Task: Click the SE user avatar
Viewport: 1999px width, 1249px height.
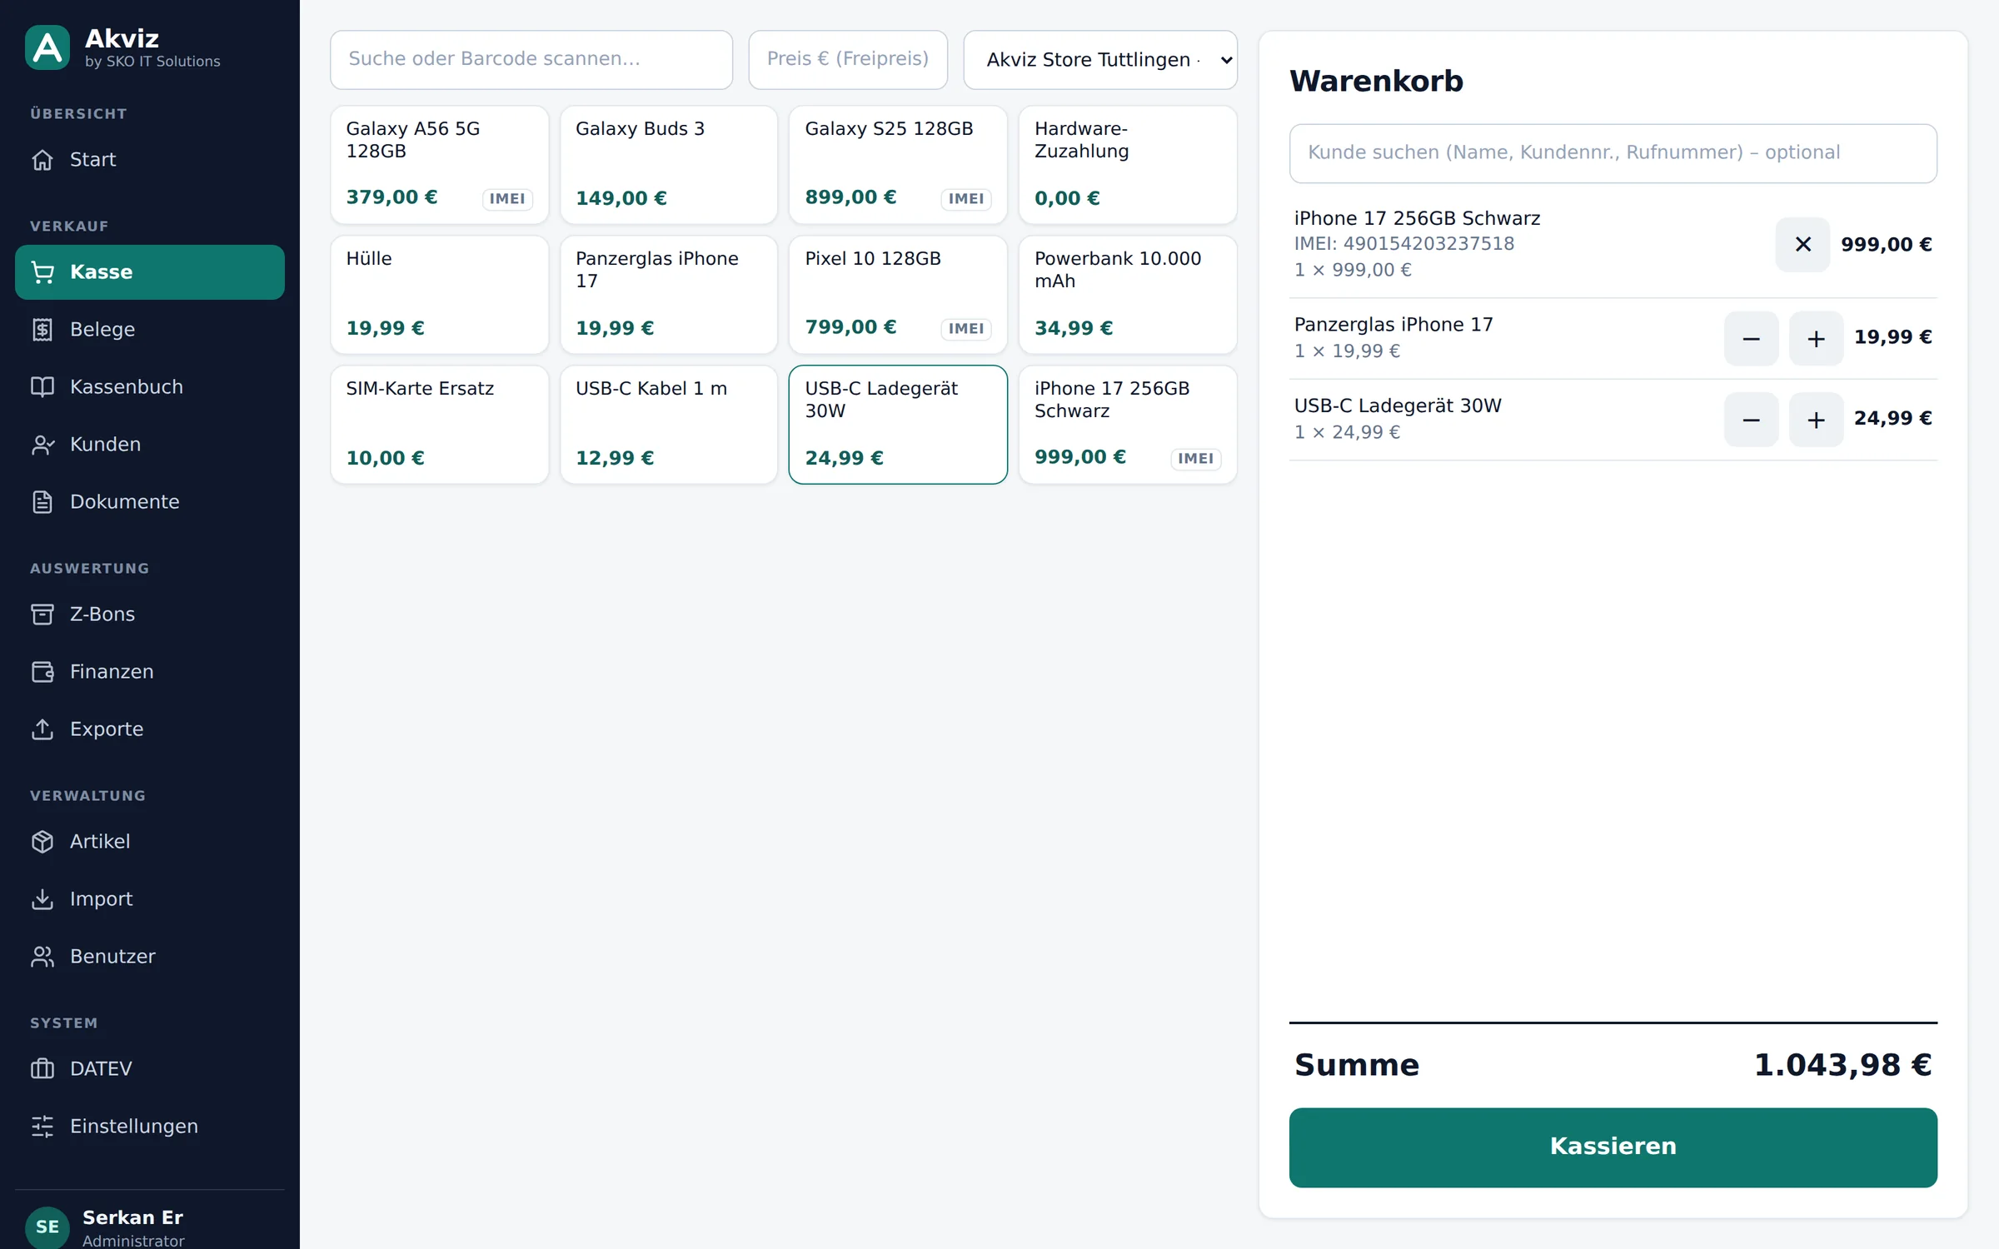Action: pyautogui.click(x=47, y=1227)
